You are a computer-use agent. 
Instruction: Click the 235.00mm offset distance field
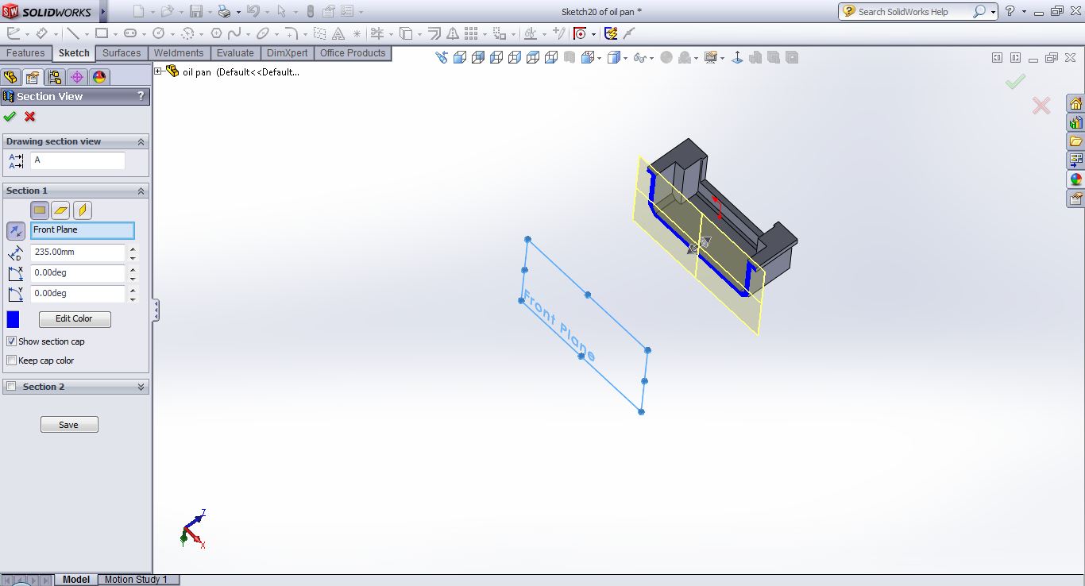click(x=78, y=252)
